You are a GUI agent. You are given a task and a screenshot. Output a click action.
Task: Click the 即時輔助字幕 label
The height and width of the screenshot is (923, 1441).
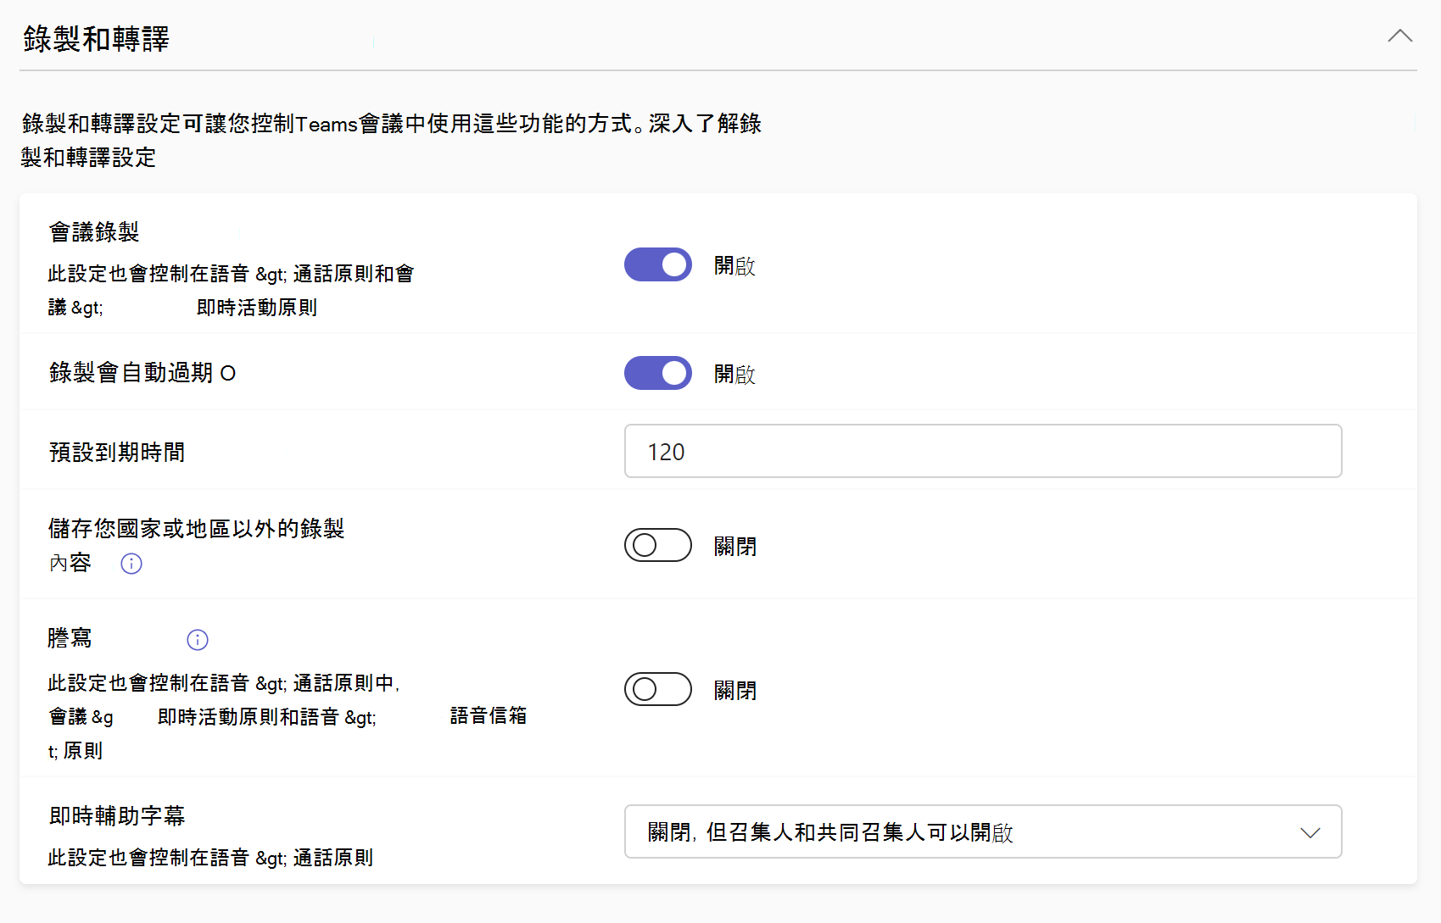[x=117, y=816]
